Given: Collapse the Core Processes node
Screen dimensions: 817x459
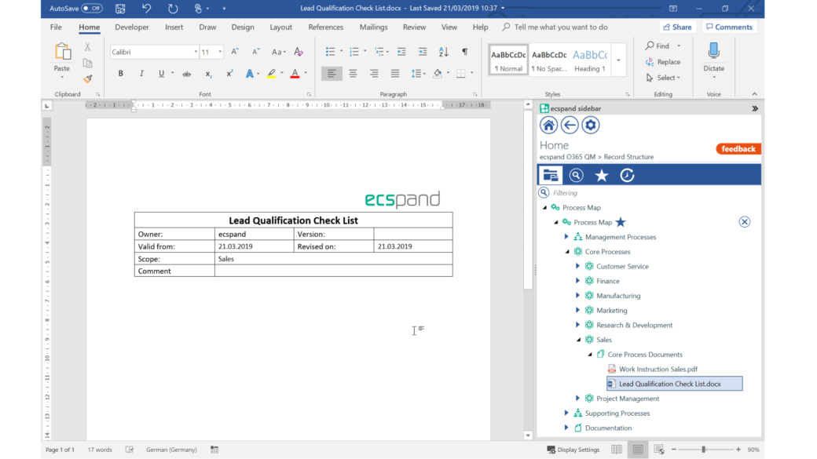Looking at the screenshot, I should [x=567, y=252].
